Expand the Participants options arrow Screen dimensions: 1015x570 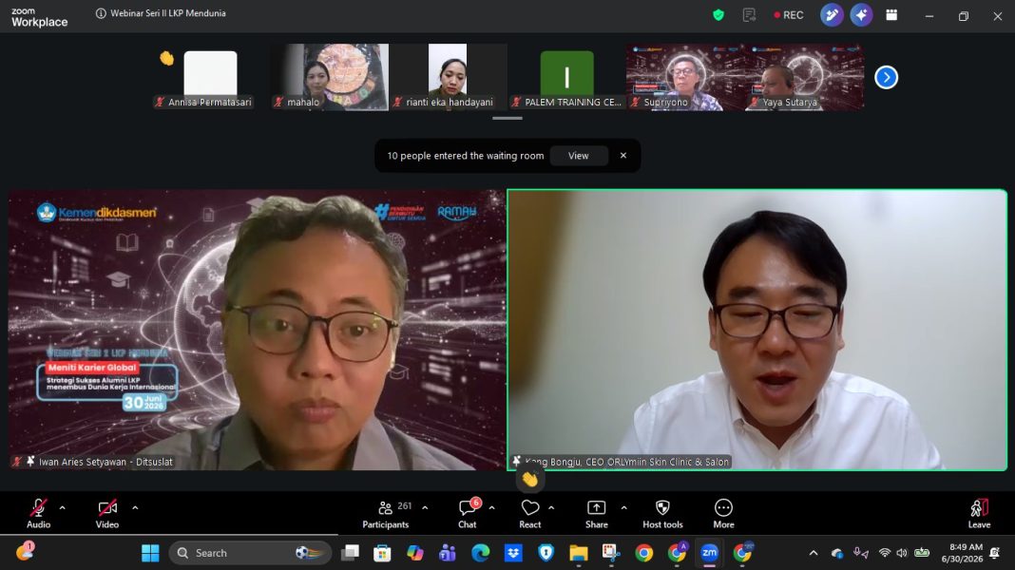pyautogui.click(x=425, y=508)
